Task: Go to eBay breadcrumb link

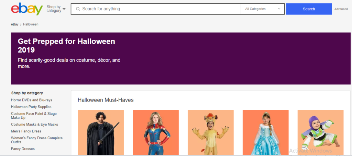Action: 14,24
